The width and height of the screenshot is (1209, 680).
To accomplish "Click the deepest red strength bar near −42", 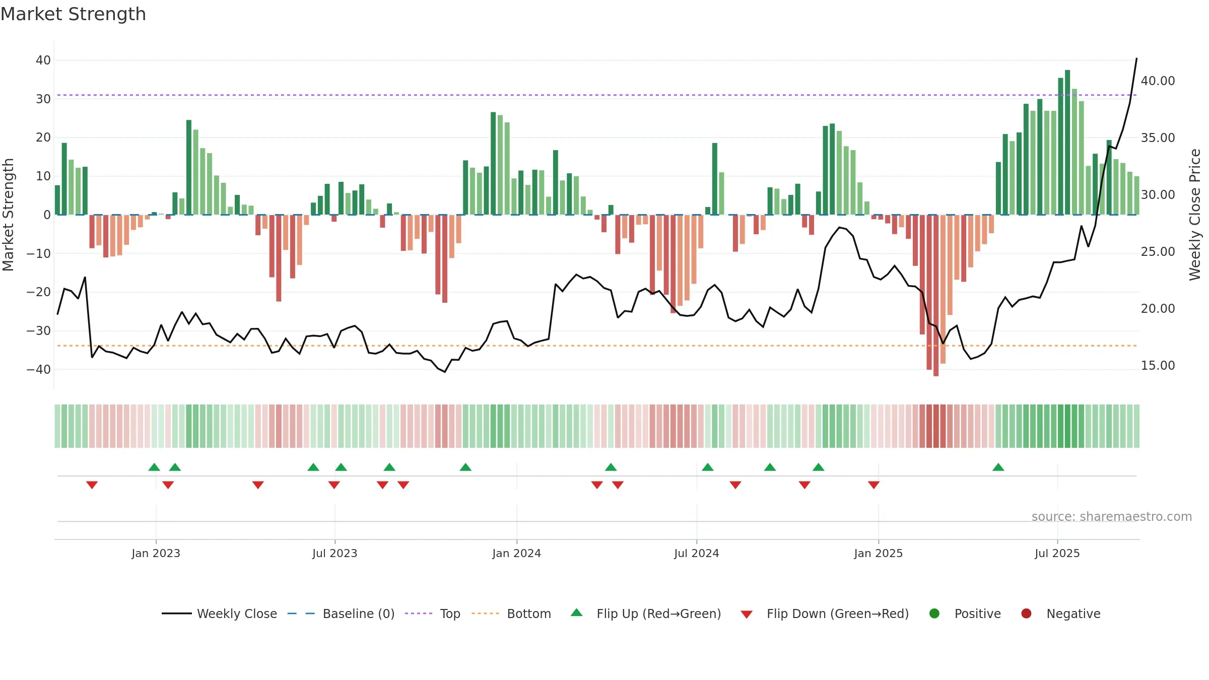I will [936, 296].
